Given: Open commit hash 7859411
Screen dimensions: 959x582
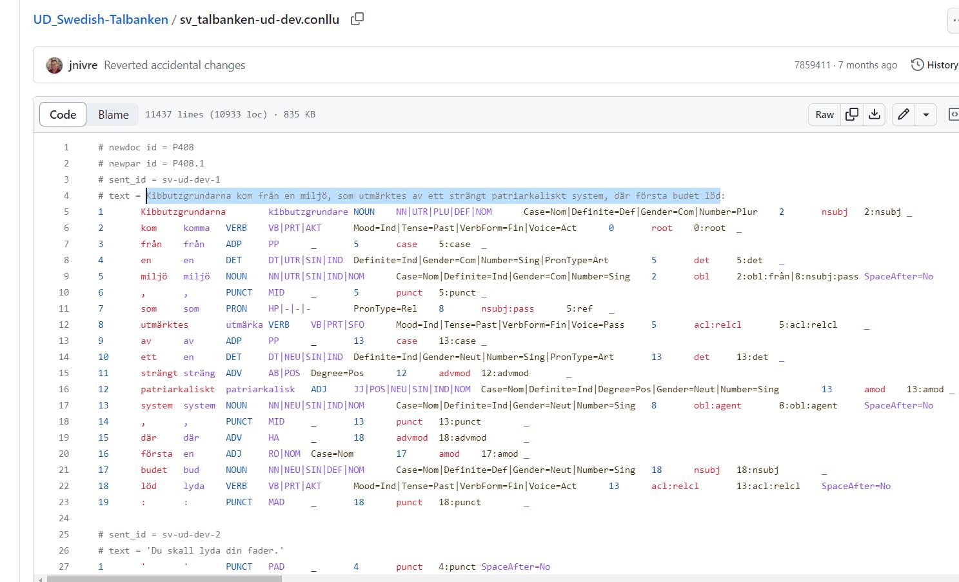Looking at the screenshot, I should (x=812, y=65).
